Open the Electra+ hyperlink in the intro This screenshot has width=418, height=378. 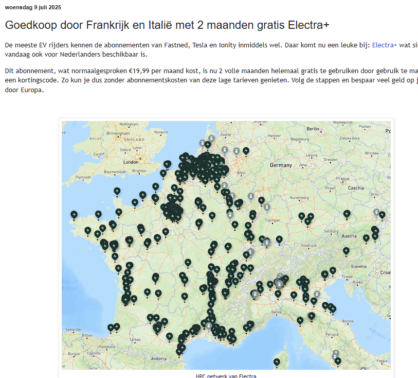click(385, 45)
